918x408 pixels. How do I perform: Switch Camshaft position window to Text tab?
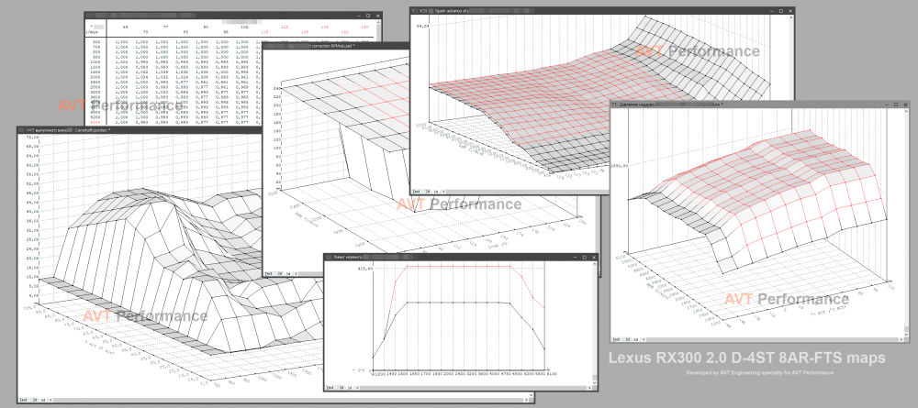22,400
